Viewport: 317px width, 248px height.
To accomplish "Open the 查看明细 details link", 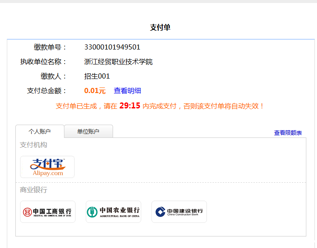I will (x=127, y=90).
